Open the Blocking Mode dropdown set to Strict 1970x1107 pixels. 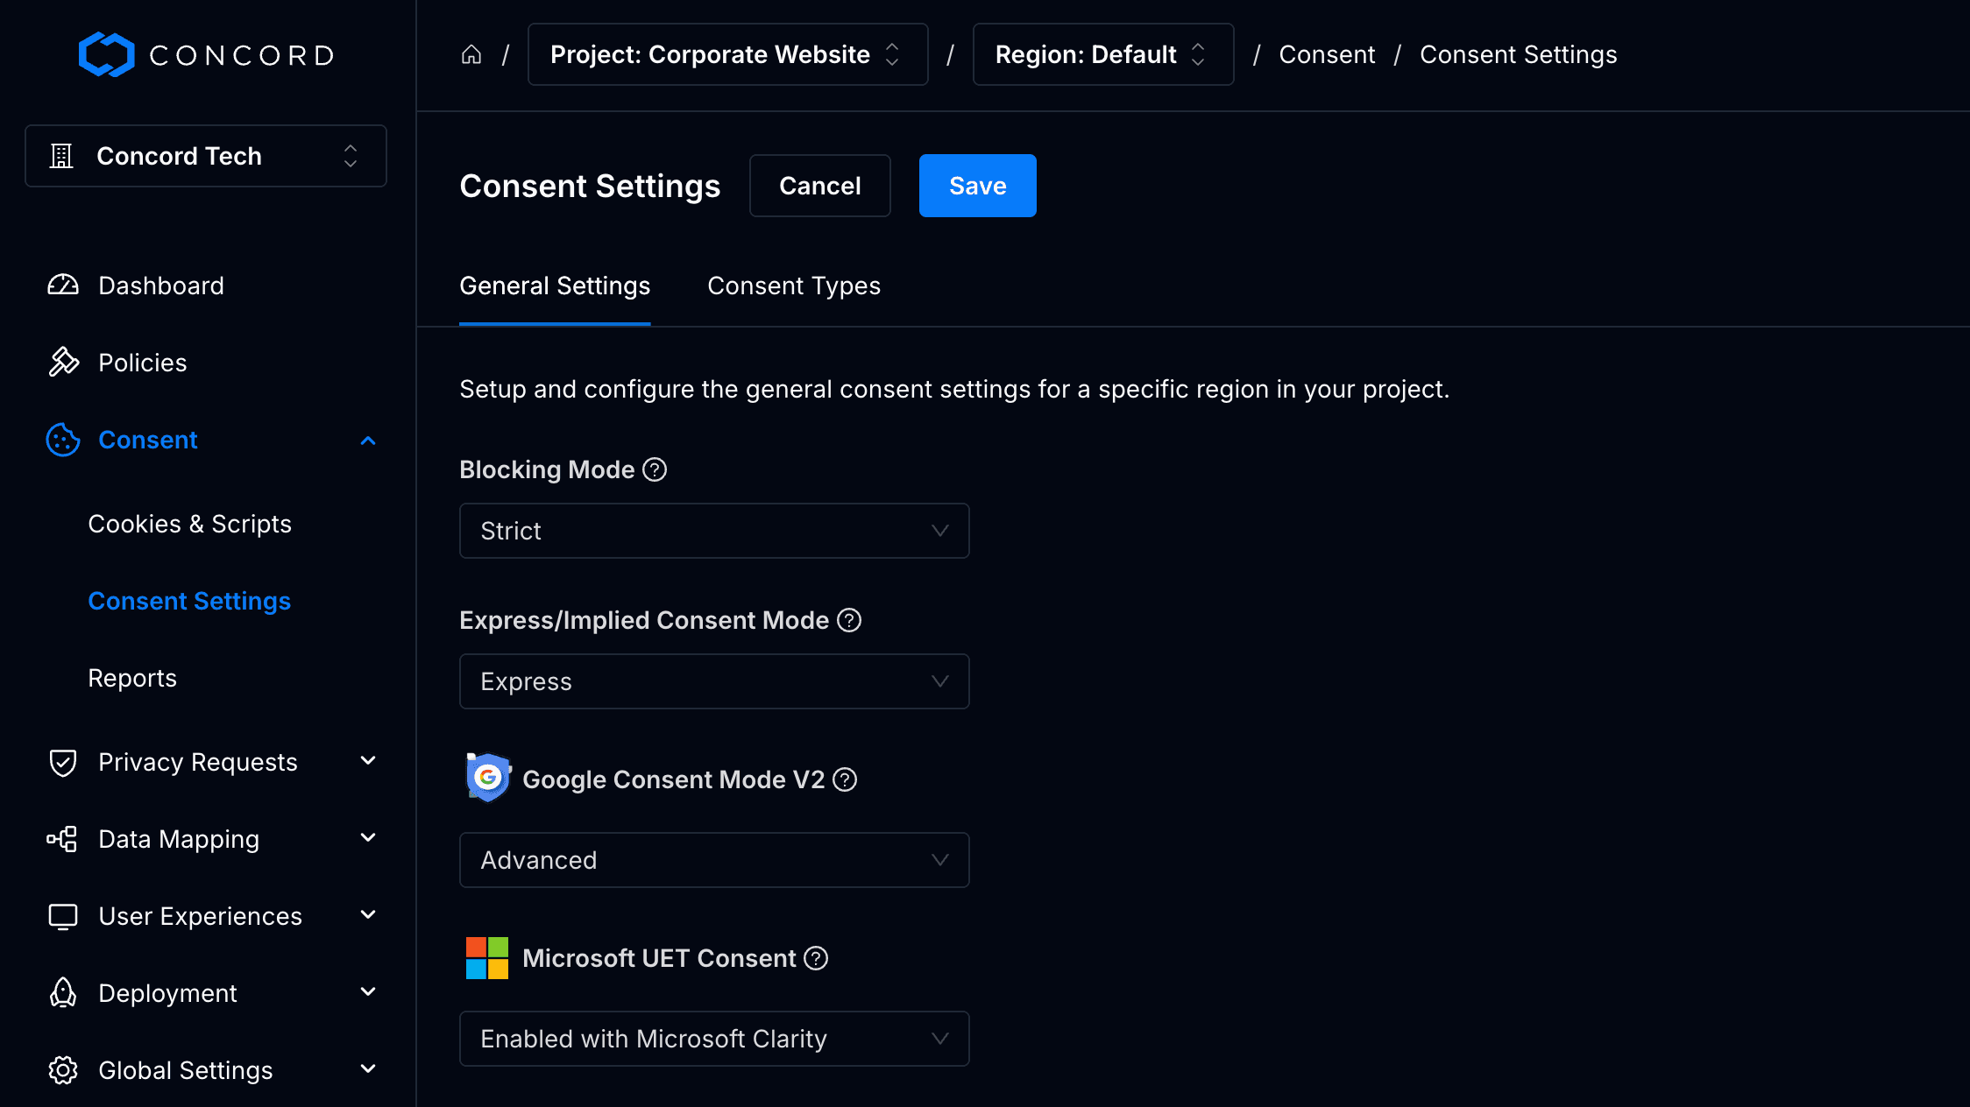click(x=713, y=530)
